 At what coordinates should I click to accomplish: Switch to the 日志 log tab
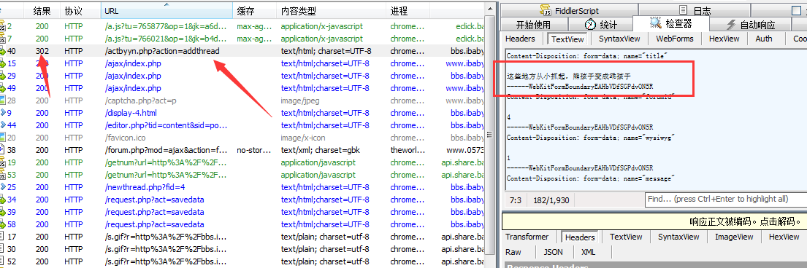pos(695,10)
